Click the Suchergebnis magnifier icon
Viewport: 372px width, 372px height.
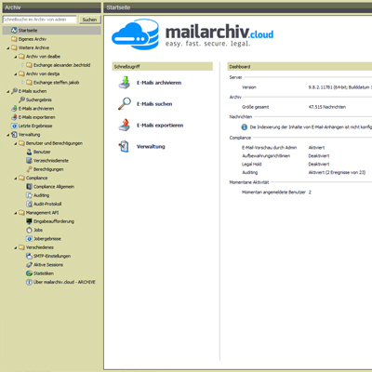(x=21, y=100)
